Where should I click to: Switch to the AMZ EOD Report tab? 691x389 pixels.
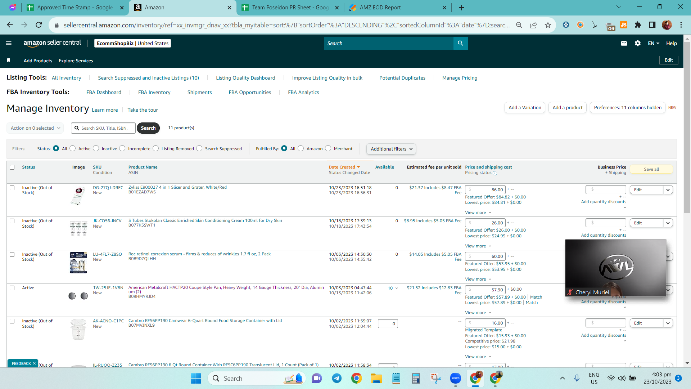pyautogui.click(x=398, y=8)
